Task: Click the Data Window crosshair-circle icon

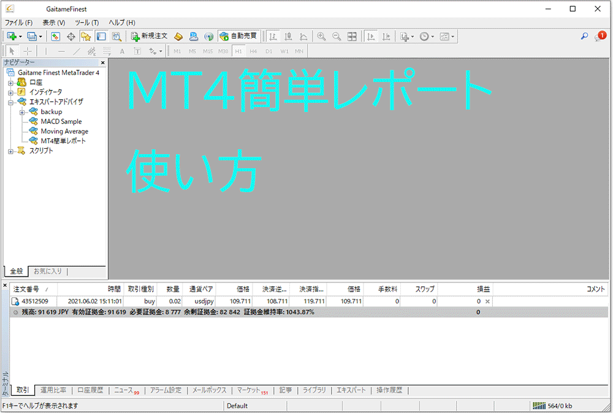Action: [71, 37]
